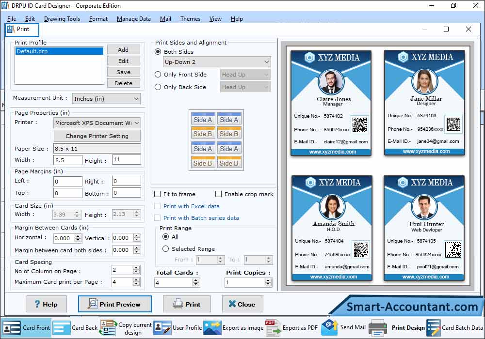Select Both Sides radio button
Image resolution: width=485 pixels, height=339 pixels.
pos(158,51)
